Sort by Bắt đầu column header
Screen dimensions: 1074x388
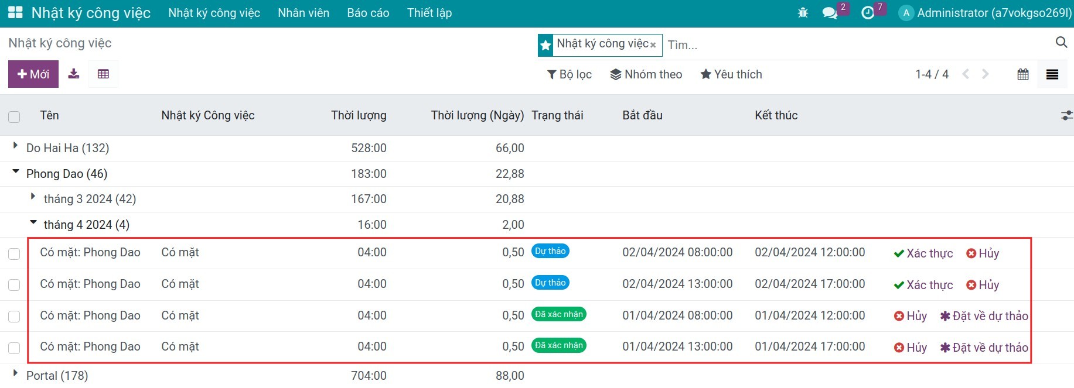pyautogui.click(x=642, y=115)
